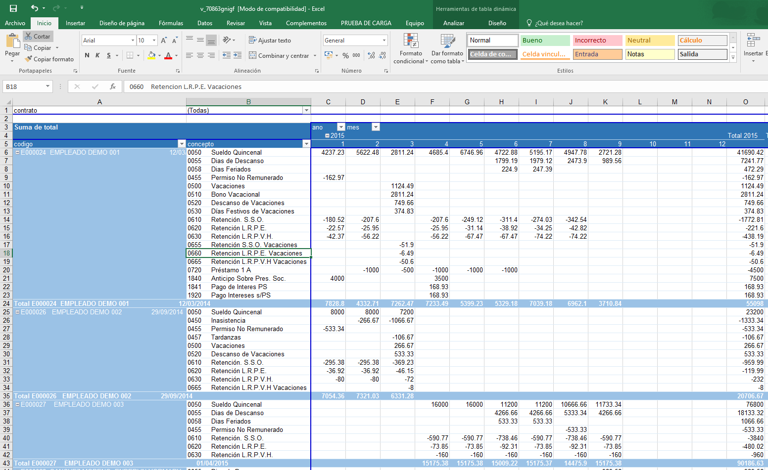Screen dimensions: 768x470
Task: Align text to top icon
Action: tap(190, 40)
